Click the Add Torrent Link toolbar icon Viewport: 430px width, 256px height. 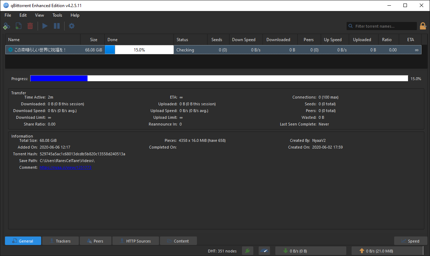pyautogui.click(x=6, y=26)
